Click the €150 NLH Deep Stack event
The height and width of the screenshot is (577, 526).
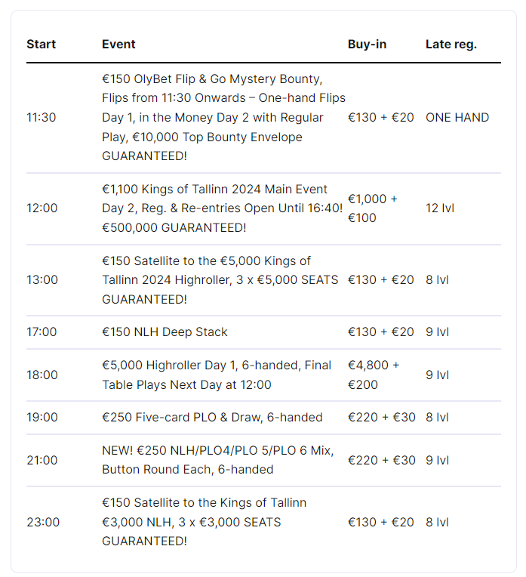[x=165, y=332]
